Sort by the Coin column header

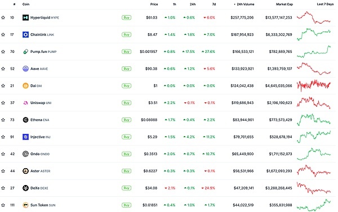tap(26, 4)
